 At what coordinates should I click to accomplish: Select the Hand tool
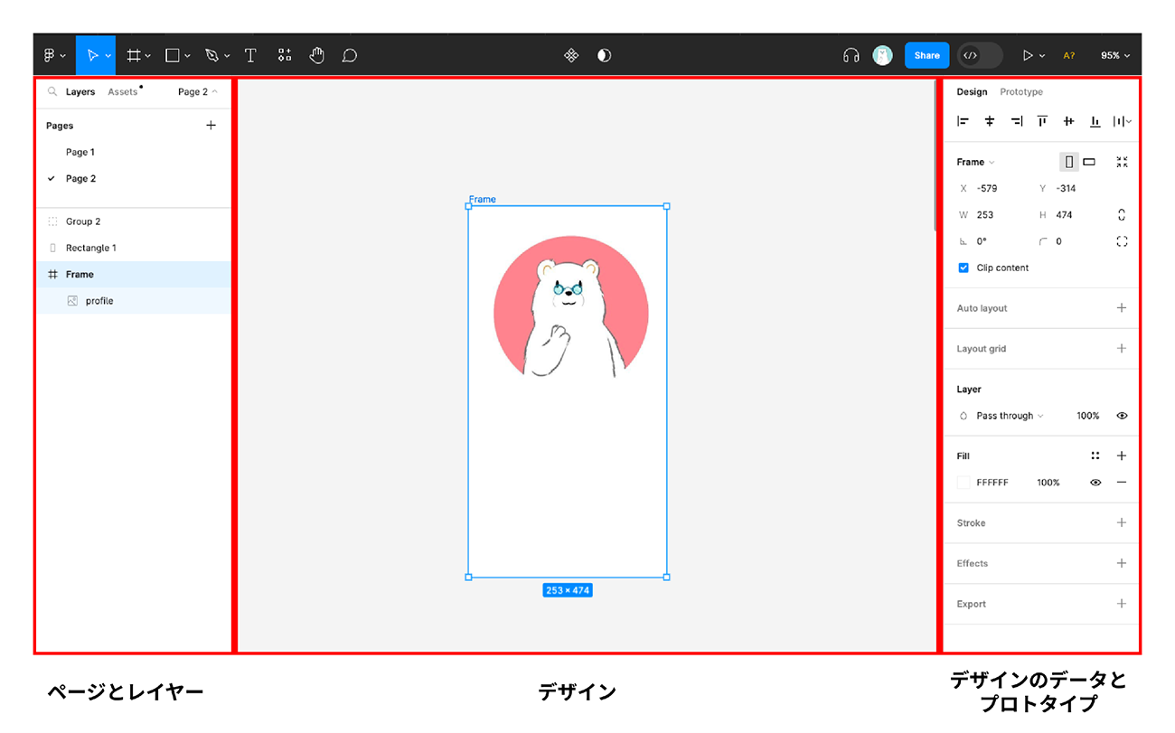pyautogui.click(x=316, y=55)
